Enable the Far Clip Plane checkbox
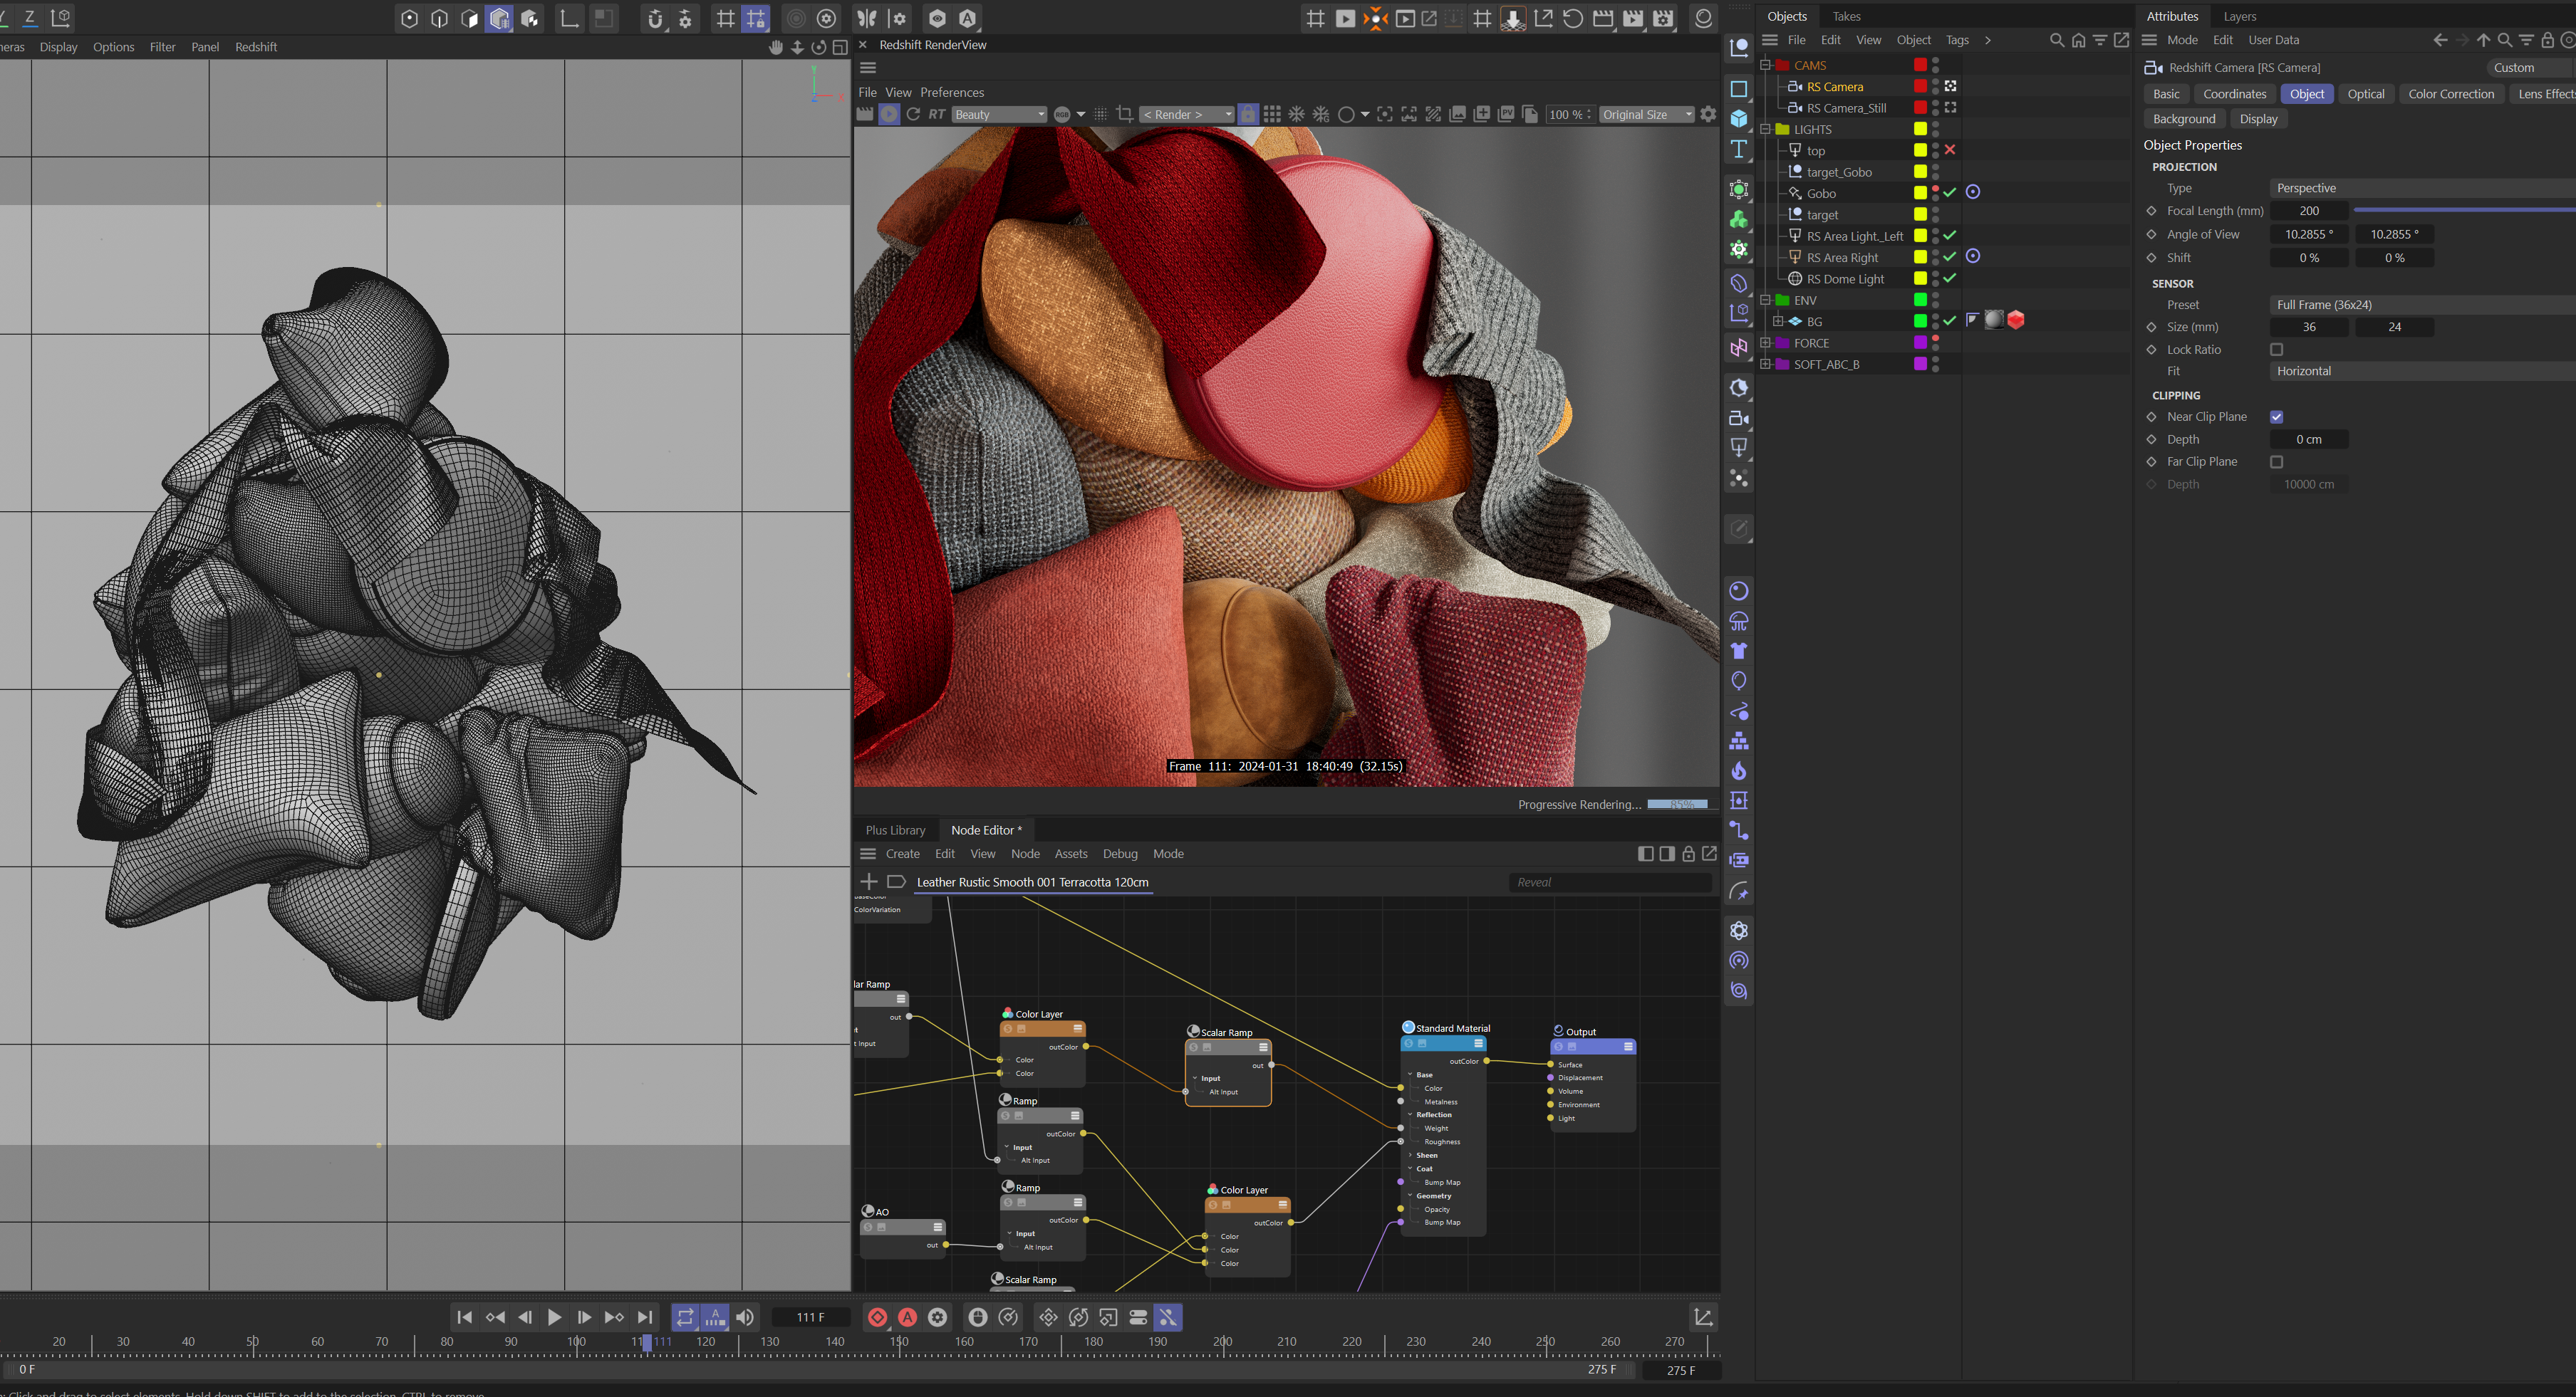2576x1397 pixels. point(2277,463)
